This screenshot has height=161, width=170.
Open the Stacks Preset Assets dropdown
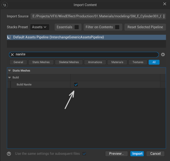40,27
